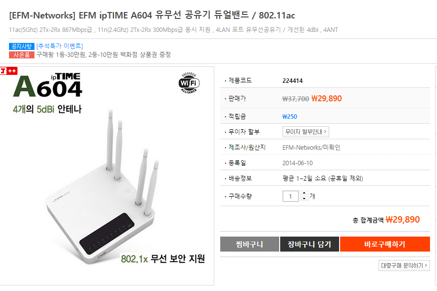
Task: Click the blue 공지사항 notice tag
Action: click(x=21, y=46)
